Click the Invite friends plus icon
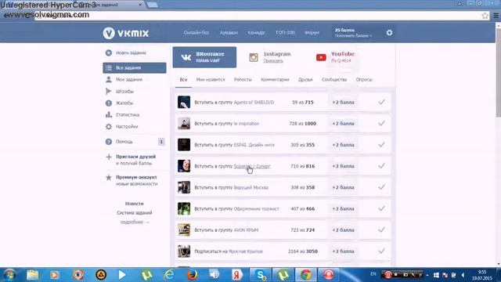Viewport: 501px width, 282px height. (109, 157)
